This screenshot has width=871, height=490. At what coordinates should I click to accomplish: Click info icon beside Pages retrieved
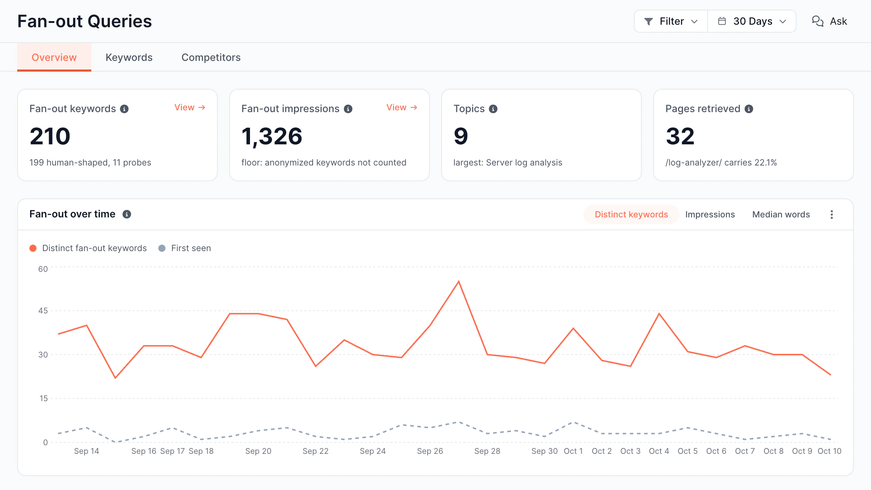749,109
